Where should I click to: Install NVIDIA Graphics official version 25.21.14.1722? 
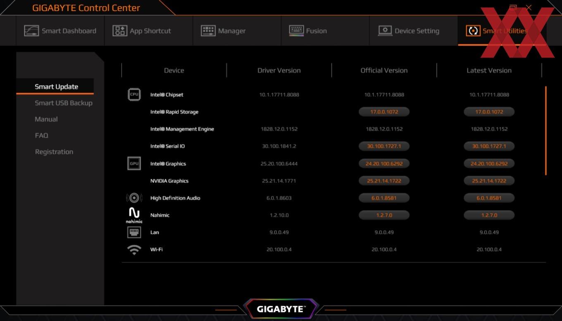tap(384, 181)
